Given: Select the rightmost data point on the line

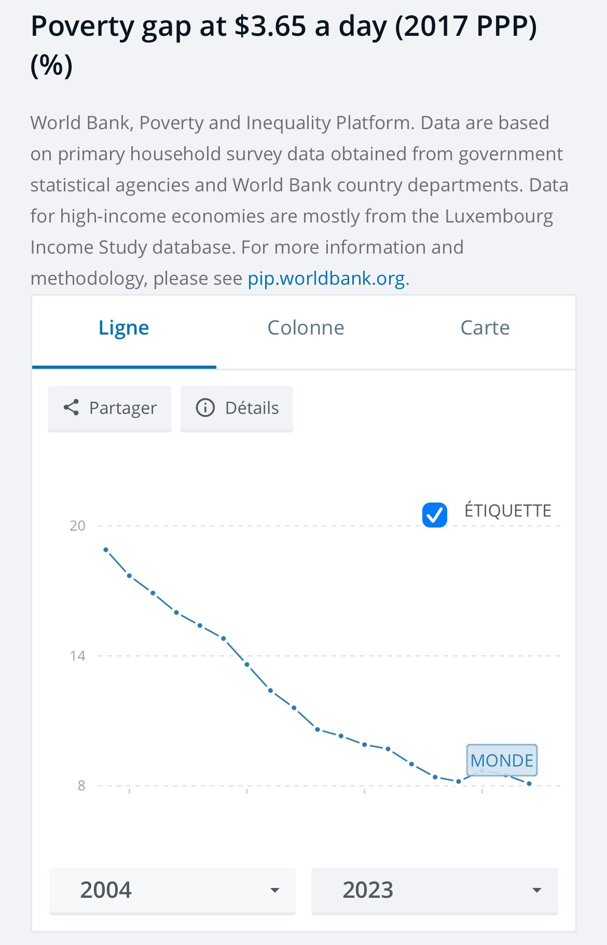Looking at the screenshot, I should coord(529,784).
